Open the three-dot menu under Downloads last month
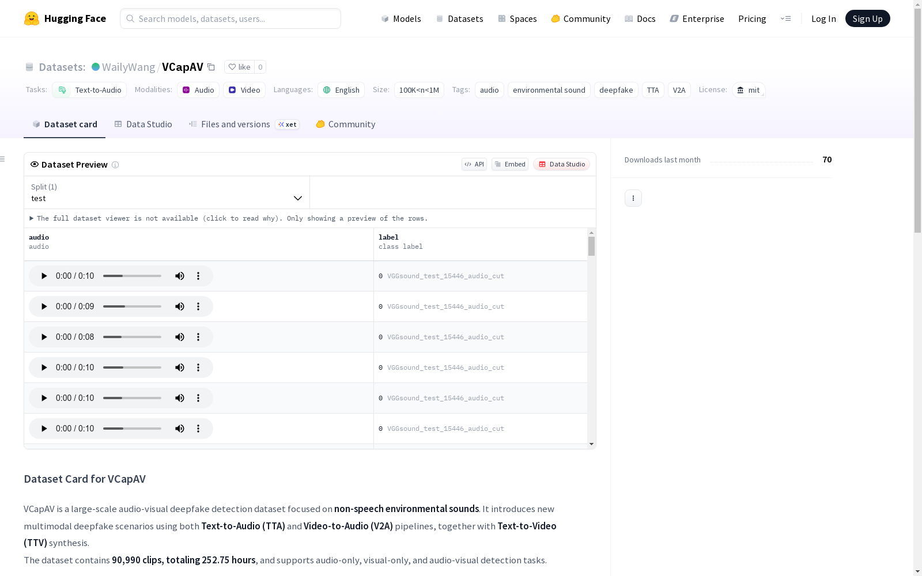Screen dimensions: 922x576 pyautogui.click(x=633, y=198)
